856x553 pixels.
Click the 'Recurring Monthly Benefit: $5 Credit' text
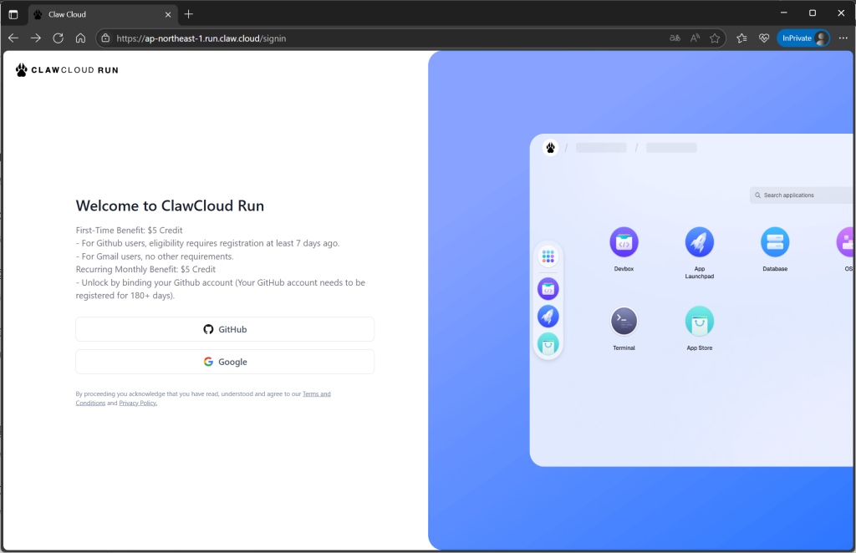click(x=145, y=270)
